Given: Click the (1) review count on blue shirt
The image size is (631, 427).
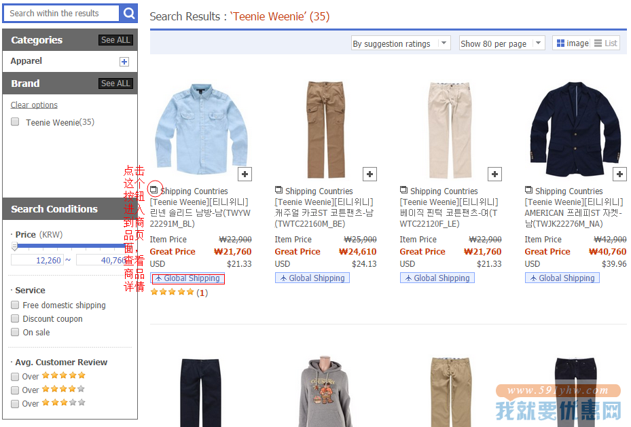Looking at the screenshot, I should [x=202, y=293].
